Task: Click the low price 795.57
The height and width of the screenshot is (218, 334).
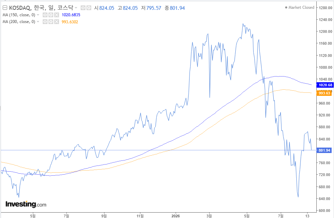Action: [x=154, y=8]
